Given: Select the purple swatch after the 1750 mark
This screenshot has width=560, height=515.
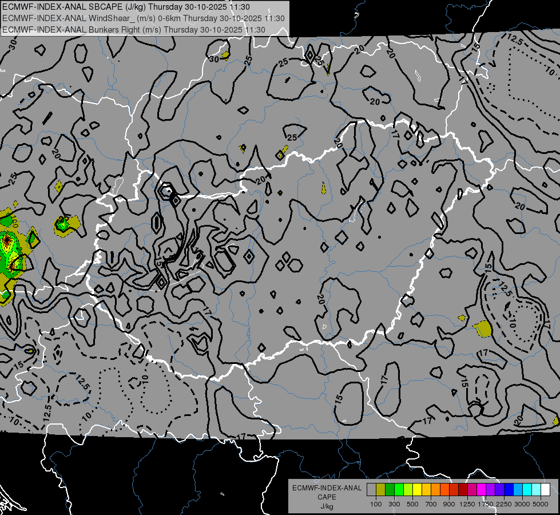Looking at the screenshot, I should tap(490, 490).
